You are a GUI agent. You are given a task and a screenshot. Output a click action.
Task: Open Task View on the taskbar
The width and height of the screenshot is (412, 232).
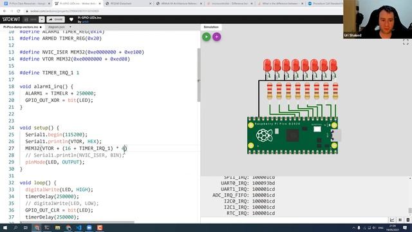coord(26,227)
